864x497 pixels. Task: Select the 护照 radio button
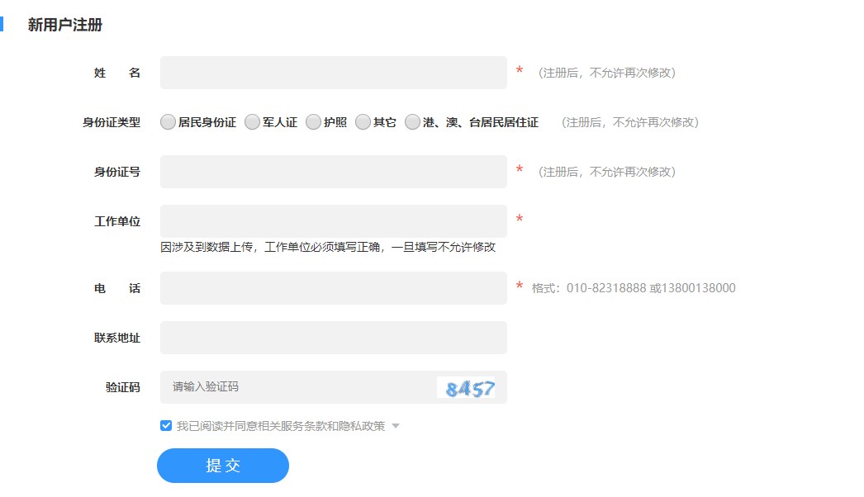click(x=313, y=121)
